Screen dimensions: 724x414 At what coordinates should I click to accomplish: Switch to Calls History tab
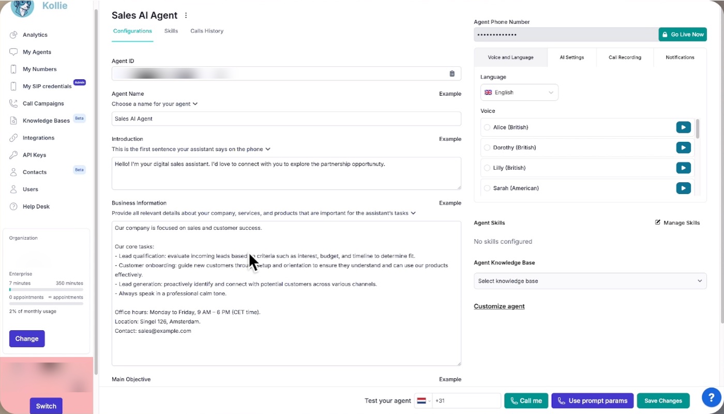point(207,31)
